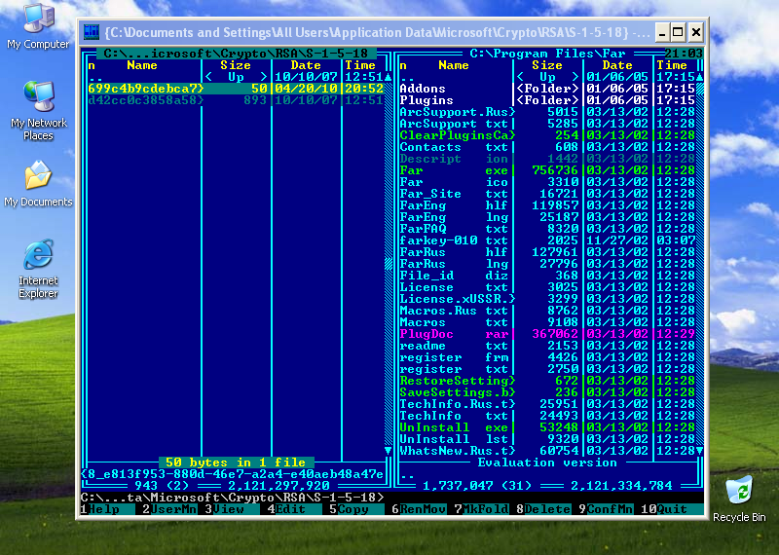Click the 7 MkFold function key

(481, 509)
